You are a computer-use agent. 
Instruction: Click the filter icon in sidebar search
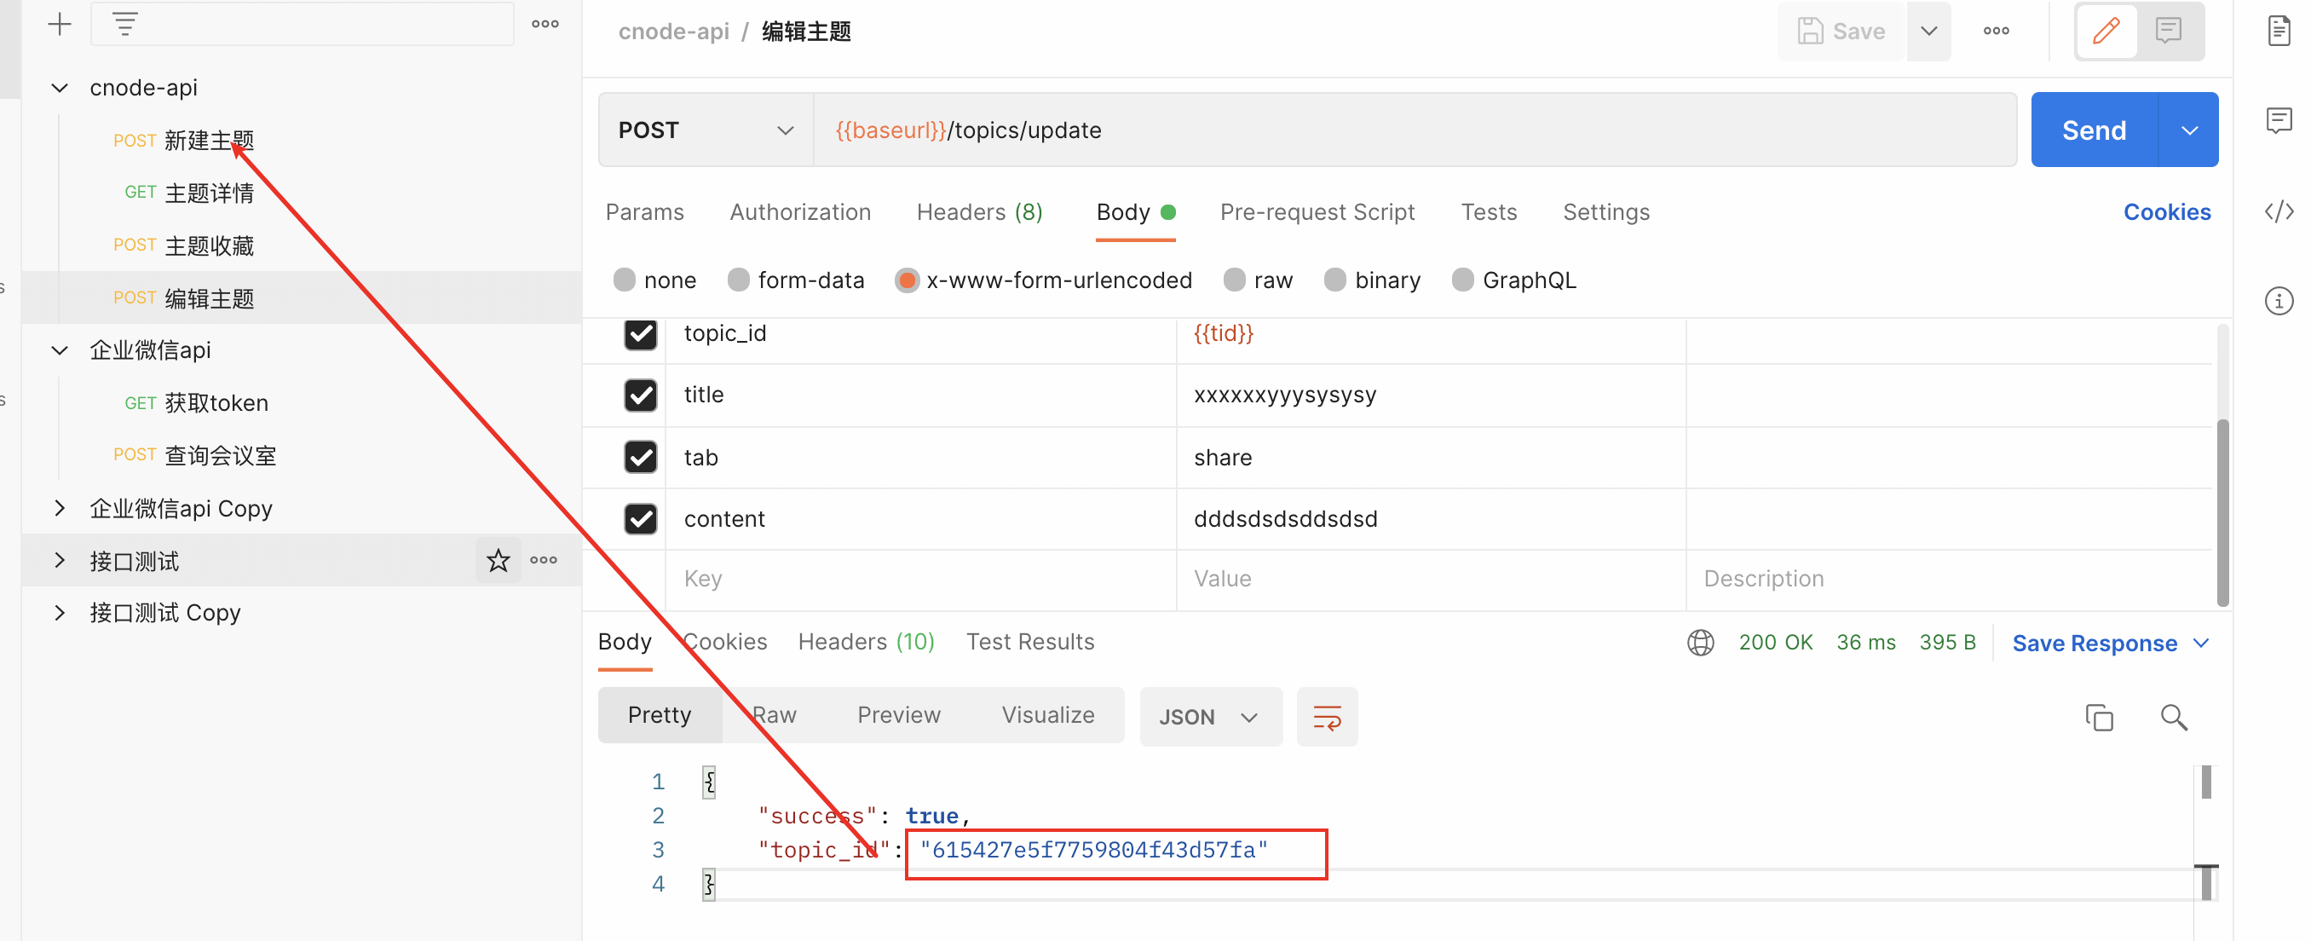pyautogui.click(x=124, y=24)
